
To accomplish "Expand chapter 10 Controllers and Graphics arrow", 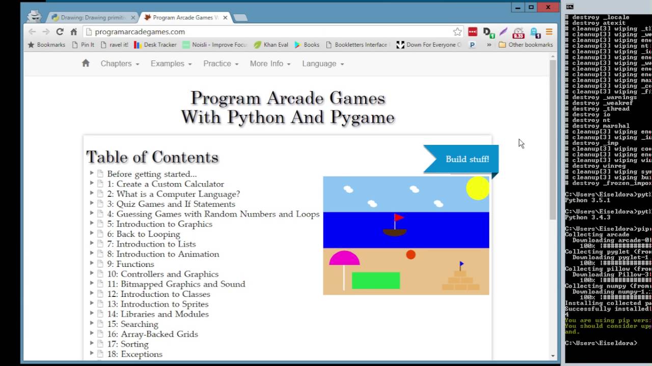I will tap(92, 273).
